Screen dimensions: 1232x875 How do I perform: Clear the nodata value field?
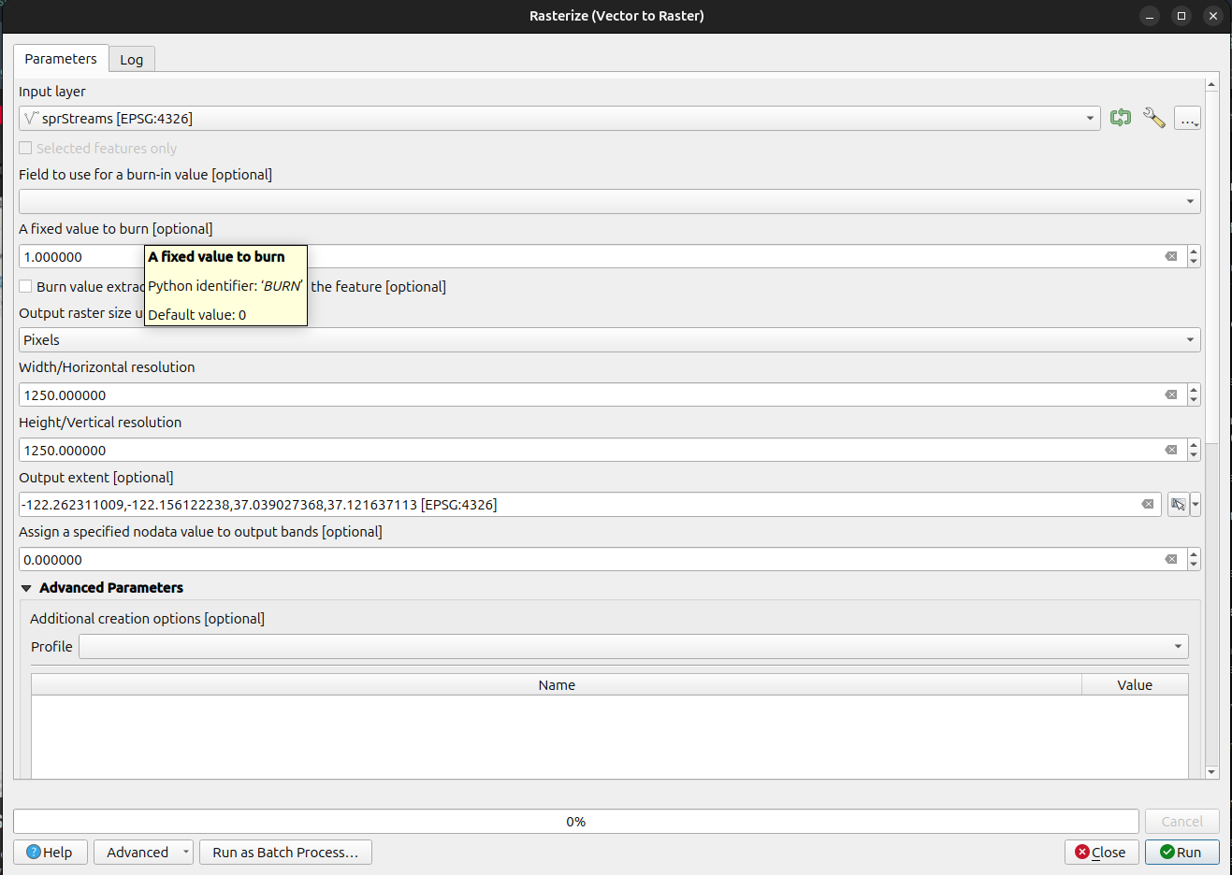[1170, 559]
